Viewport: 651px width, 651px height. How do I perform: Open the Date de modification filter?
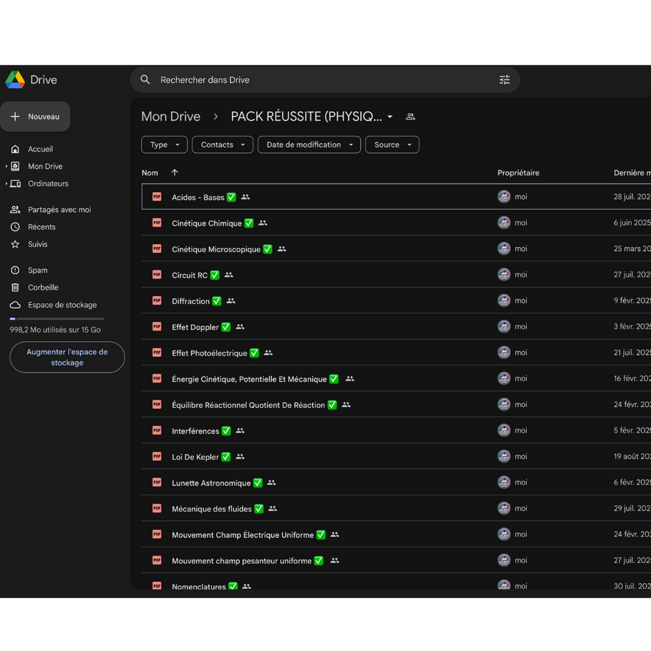309,145
